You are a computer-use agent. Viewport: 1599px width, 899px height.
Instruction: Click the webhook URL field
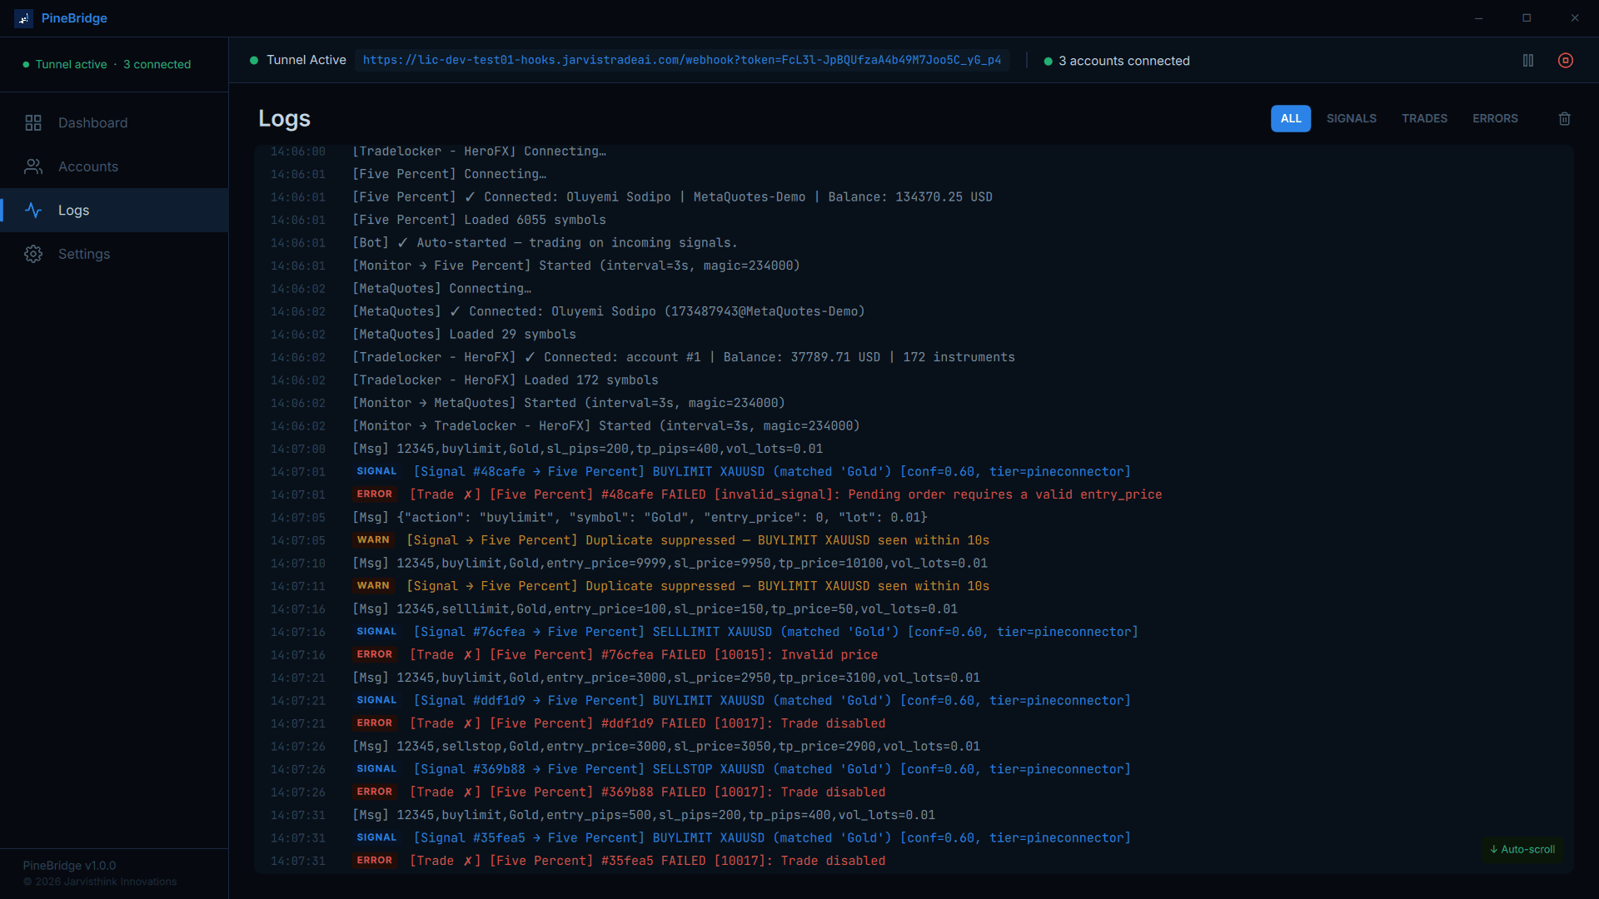(x=682, y=61)
